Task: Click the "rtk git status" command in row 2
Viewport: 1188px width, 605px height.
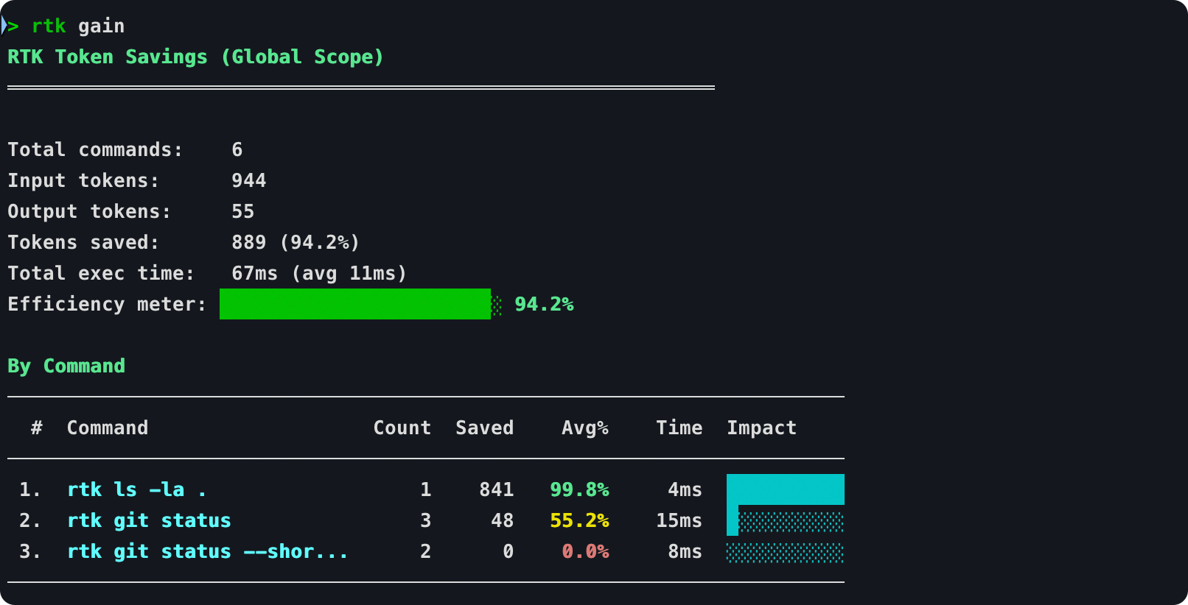Action: coord(149,520)
